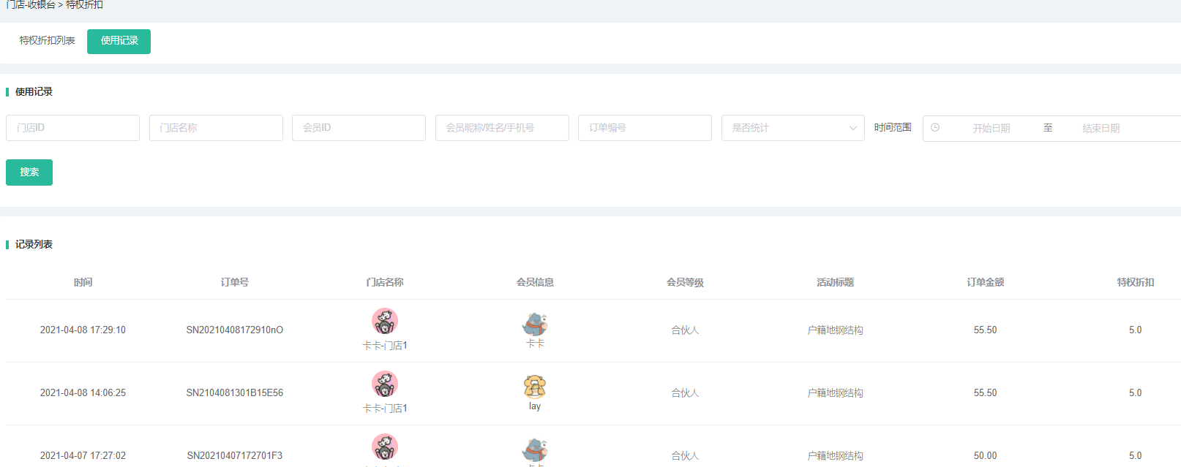
Task: Click the clock icon in date range
Action: coord(935,128)
